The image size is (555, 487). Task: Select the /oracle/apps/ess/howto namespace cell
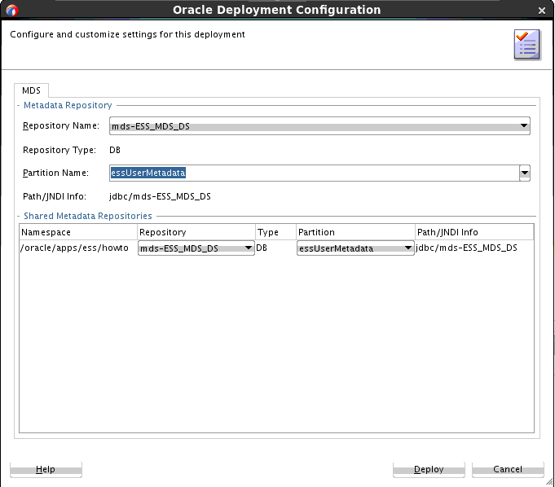point(78,248)
